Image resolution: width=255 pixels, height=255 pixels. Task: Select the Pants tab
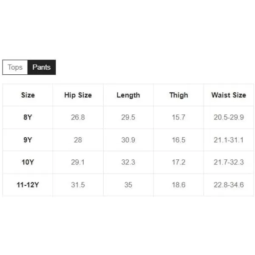42,67
